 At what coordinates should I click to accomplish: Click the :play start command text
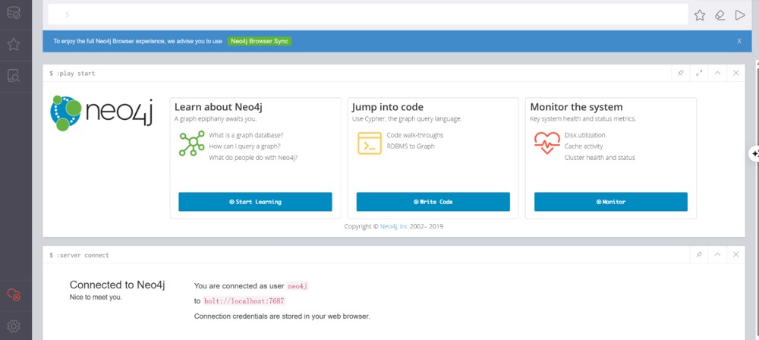(75, 74)
